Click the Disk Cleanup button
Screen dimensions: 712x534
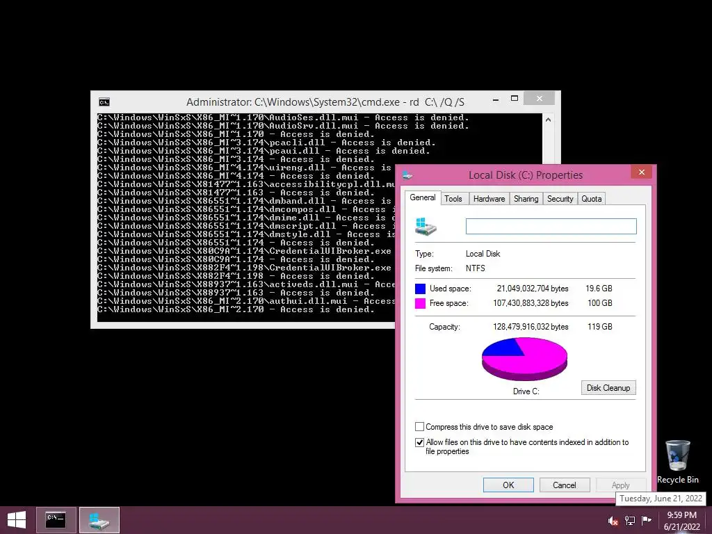tap(608, 388)
